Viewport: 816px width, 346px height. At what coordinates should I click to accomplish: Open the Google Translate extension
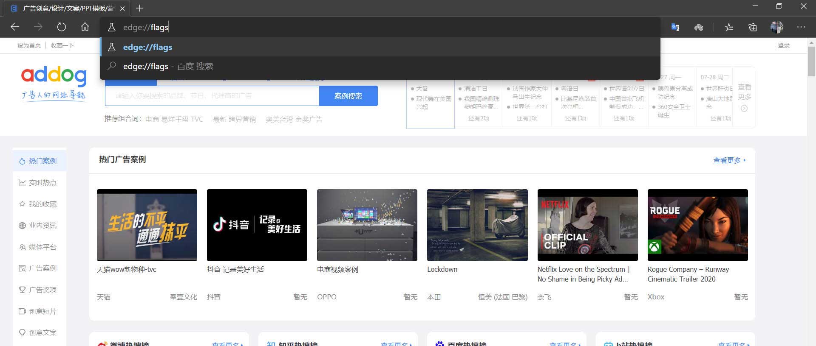tap(675, 27)
